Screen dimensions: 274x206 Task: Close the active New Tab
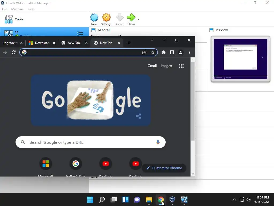[x=119, y=43]
